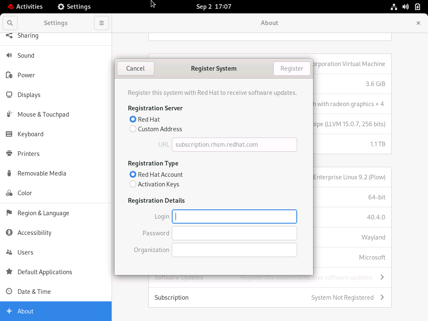Image resolution: width=428 pixels, height=321 pixels.
Task: Expand the Subscription row chevron
Action: [x=382, y=297]
